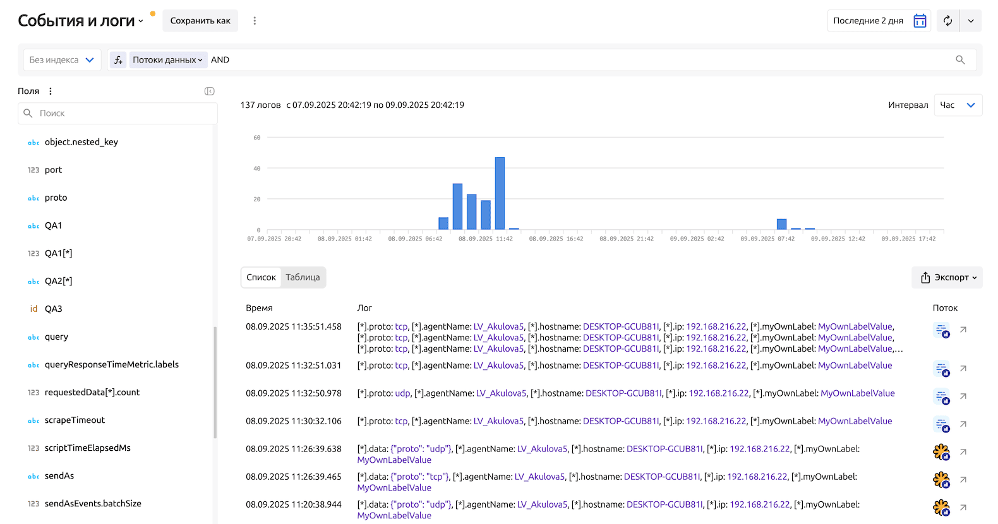Open the Поля options three-dot menu
This screenshot has height=524, width=998.
[51, 92]
